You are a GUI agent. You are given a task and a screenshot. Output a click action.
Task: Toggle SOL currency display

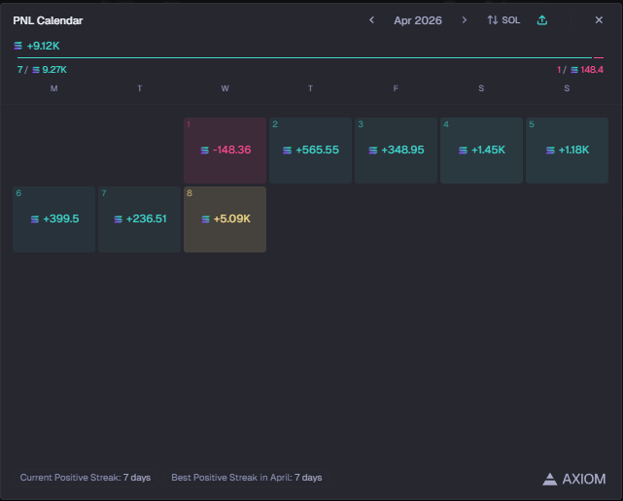(x=503, y=20)
